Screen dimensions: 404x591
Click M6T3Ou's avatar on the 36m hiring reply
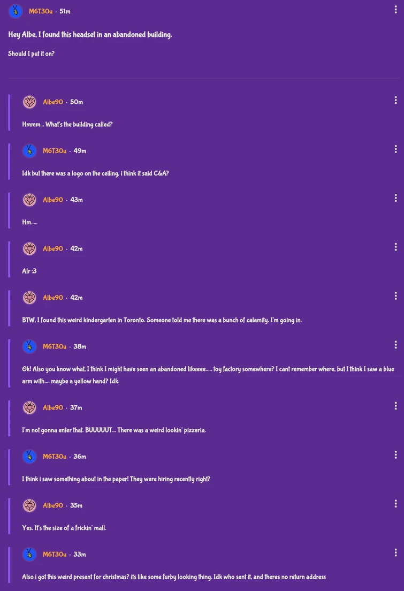pos(29,456)
